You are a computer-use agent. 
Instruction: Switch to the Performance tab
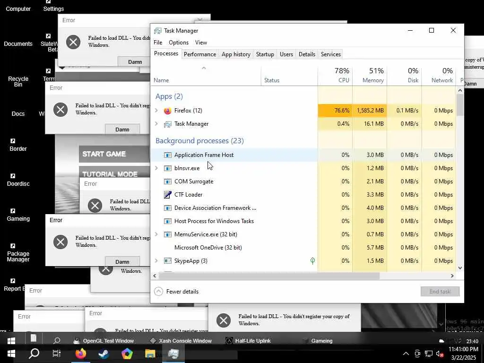pyautogui.click(x=200, y=54)
